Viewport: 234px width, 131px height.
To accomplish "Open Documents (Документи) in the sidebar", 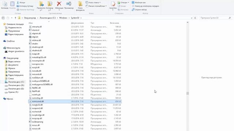I will tap(12, 65).
